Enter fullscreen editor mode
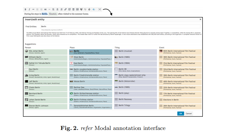Viewport: 230px width, 138px height. click(x=99, y=9)
